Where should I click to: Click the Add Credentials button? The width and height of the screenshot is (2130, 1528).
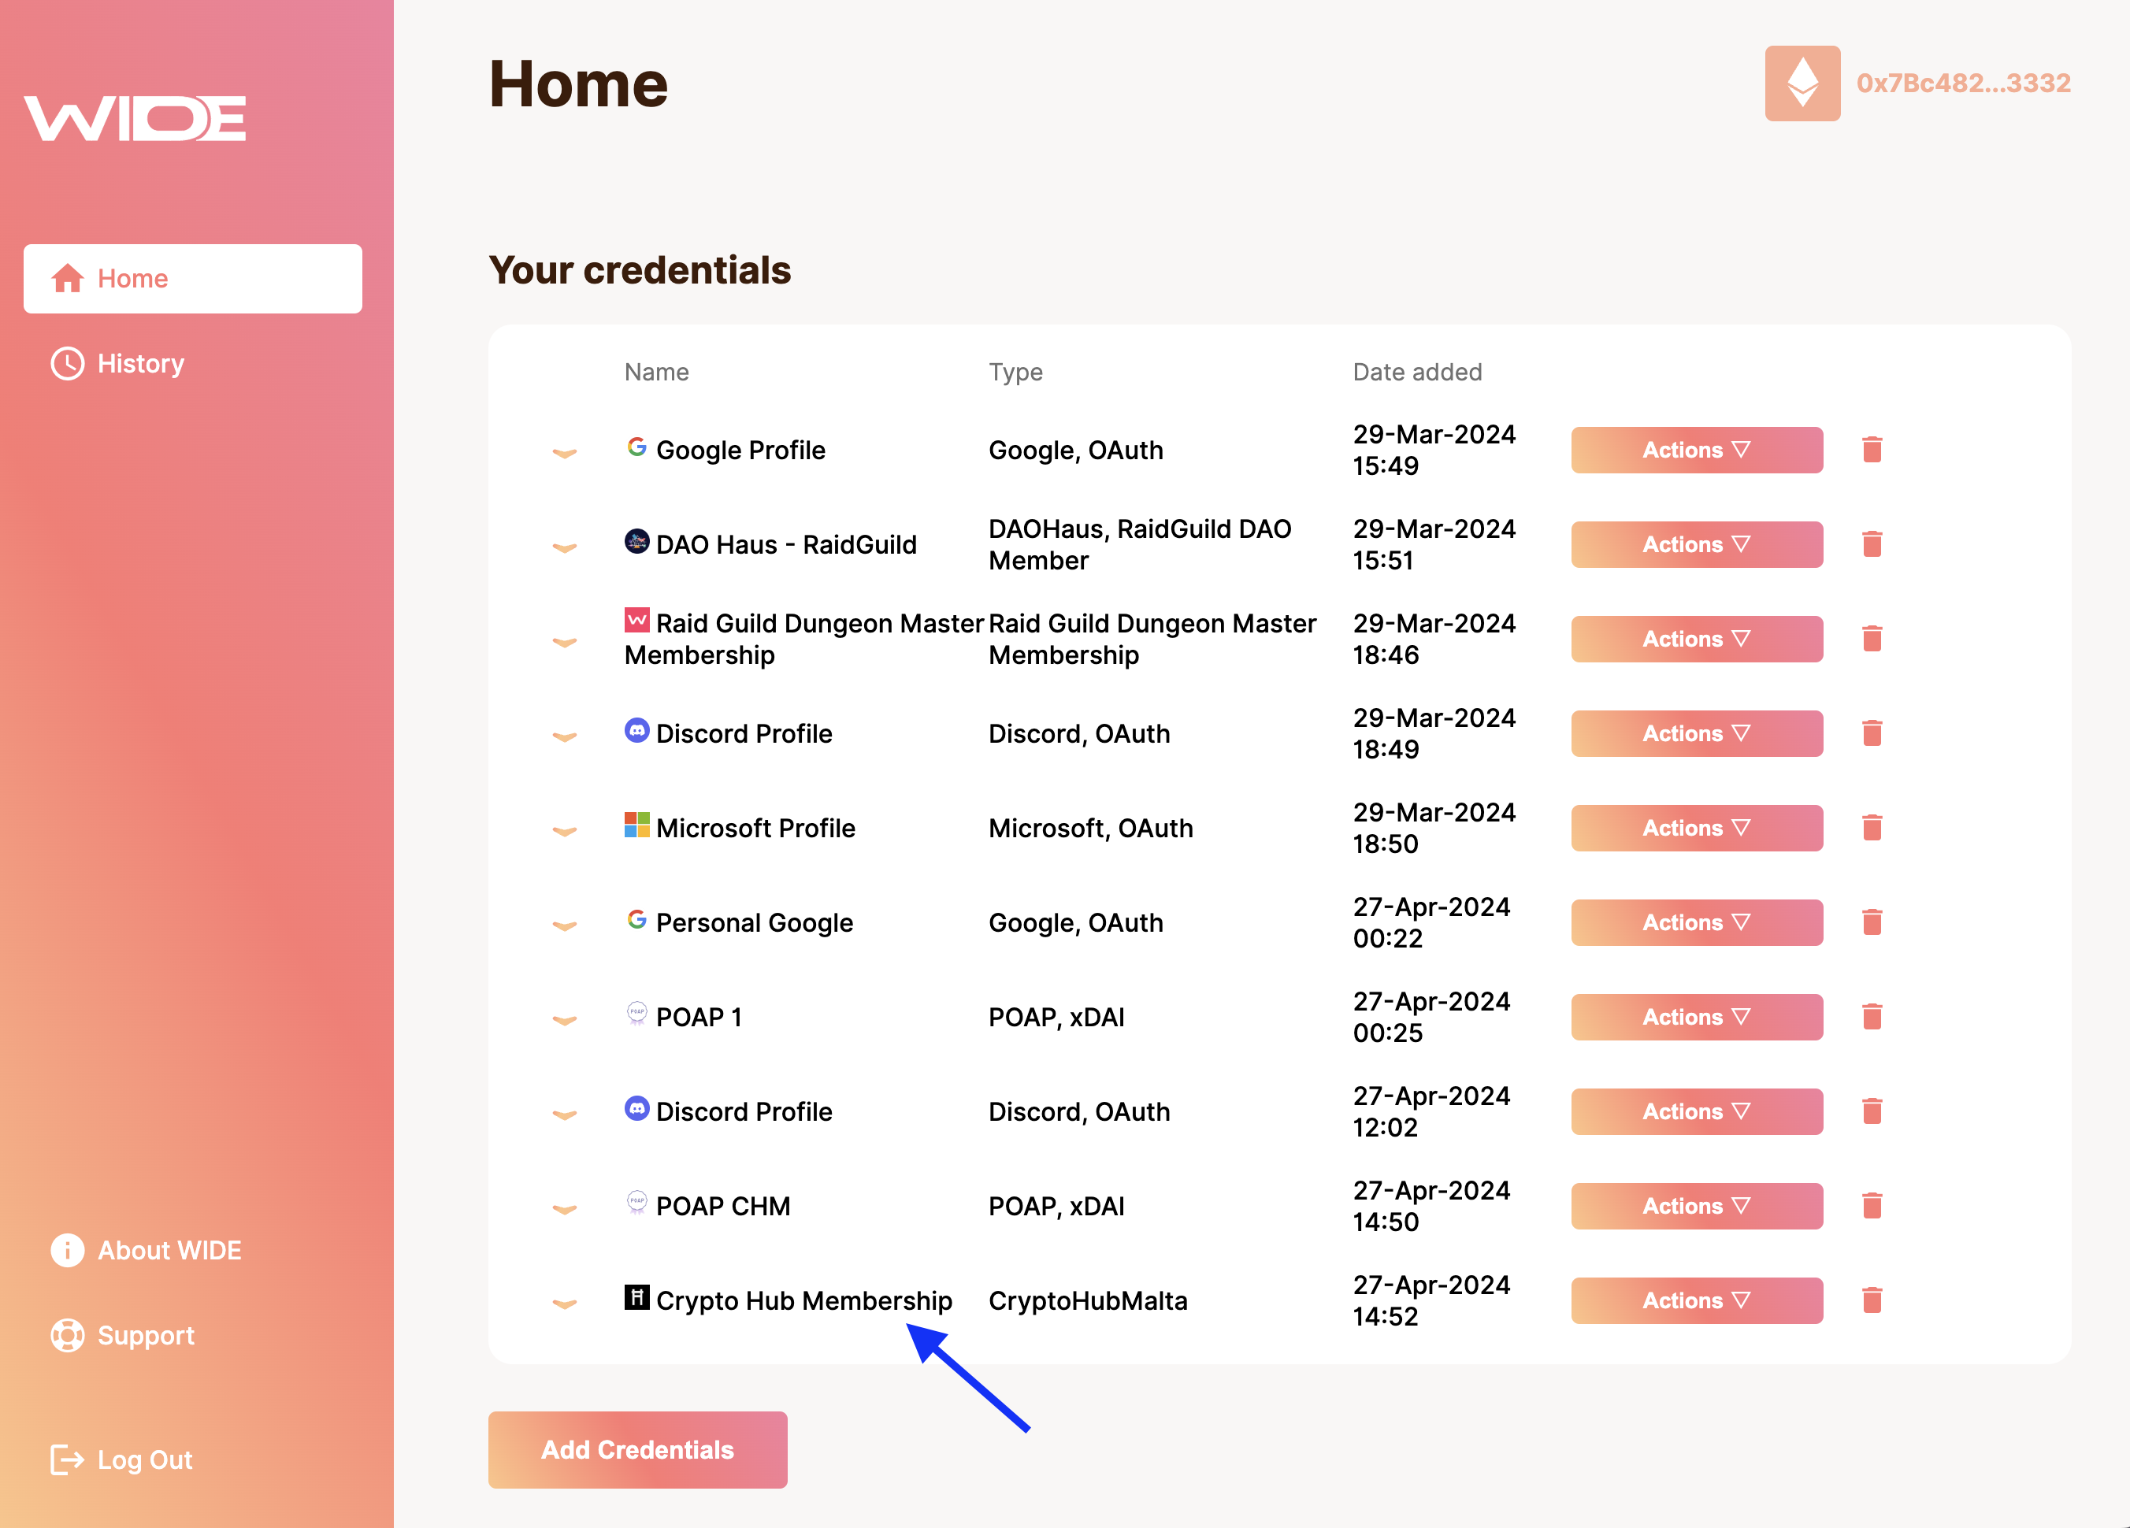[x=638, y=1450]
